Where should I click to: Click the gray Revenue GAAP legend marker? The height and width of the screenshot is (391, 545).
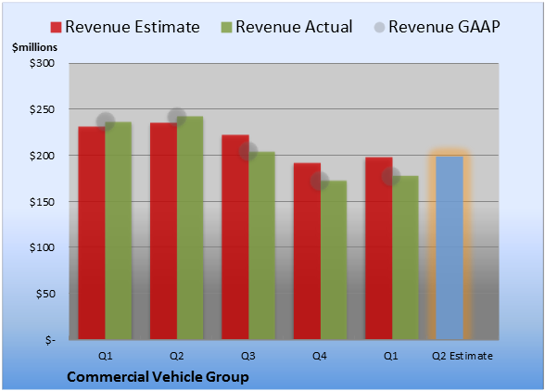[380, 27]
